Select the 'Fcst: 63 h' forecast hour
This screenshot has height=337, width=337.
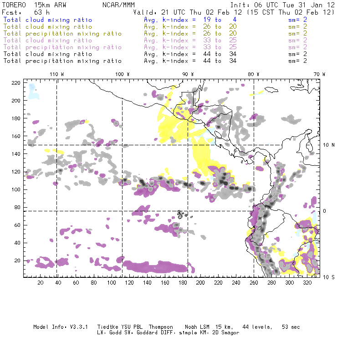coord(26,12)
